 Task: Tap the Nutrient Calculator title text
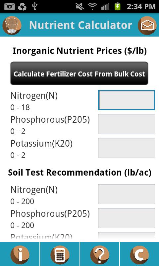(x=80, y=25)
